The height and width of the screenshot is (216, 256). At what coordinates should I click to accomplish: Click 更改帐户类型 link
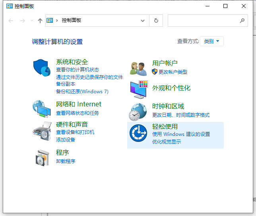(x=173, y=72)
